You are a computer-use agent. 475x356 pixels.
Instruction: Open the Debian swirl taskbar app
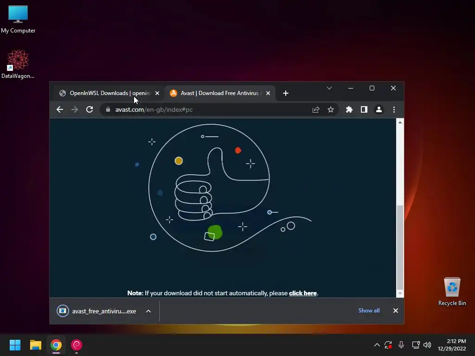click(x=77, y=345)
